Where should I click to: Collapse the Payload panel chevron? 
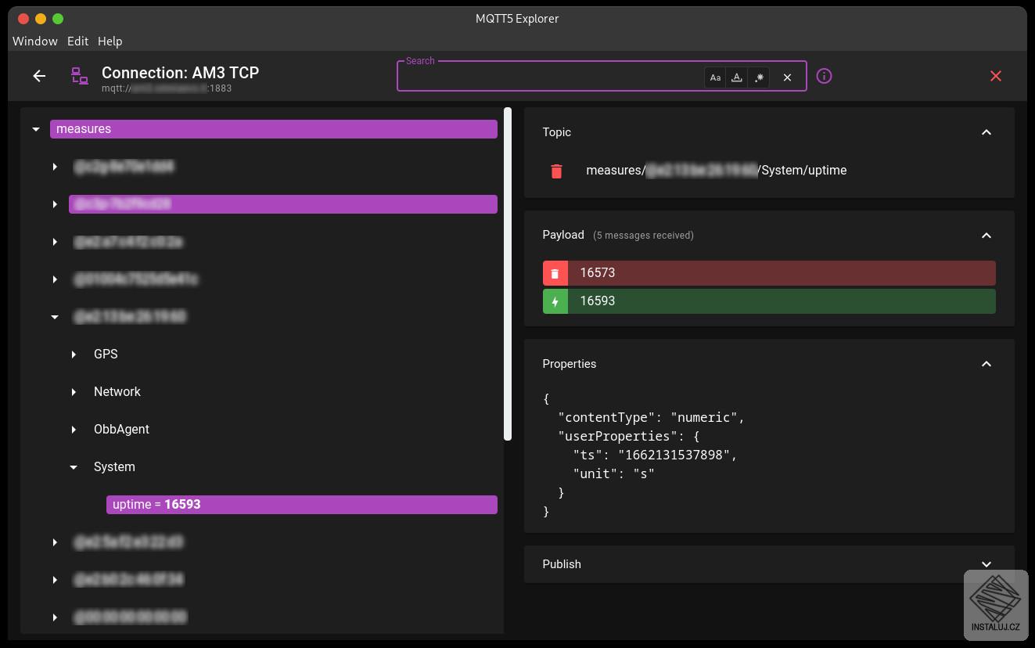(986, 236)
